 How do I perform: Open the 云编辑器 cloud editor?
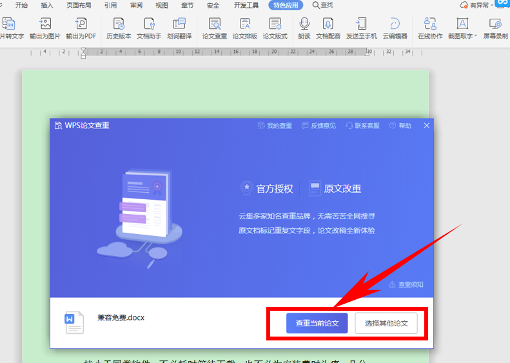click(x=395, y=28)
